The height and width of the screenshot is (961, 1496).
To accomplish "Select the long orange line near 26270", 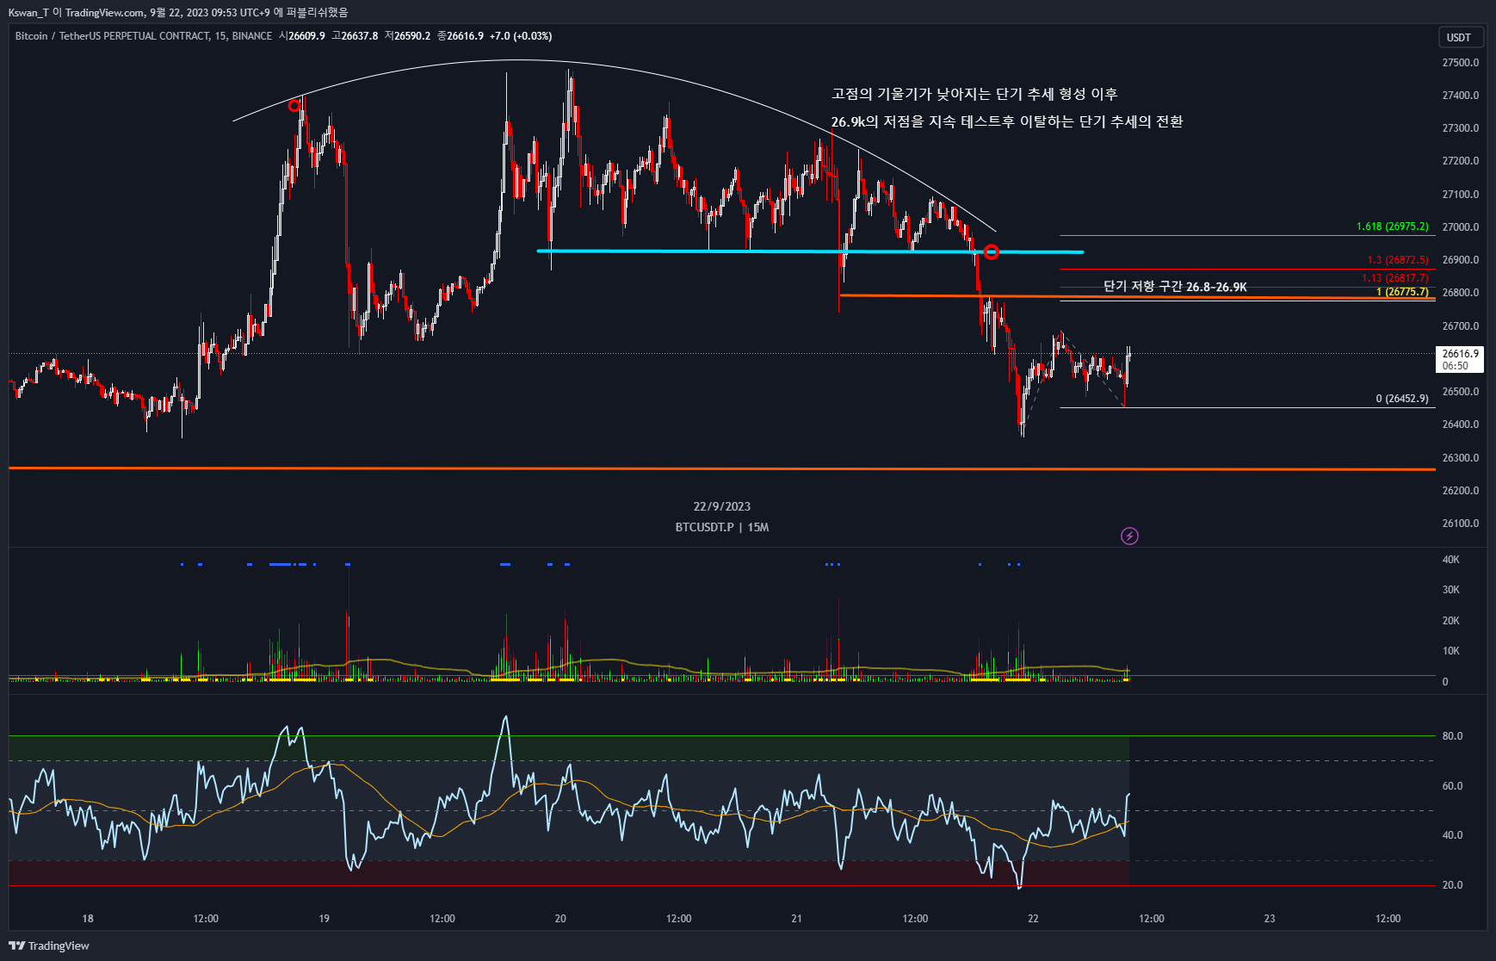I will pos(722,469).
